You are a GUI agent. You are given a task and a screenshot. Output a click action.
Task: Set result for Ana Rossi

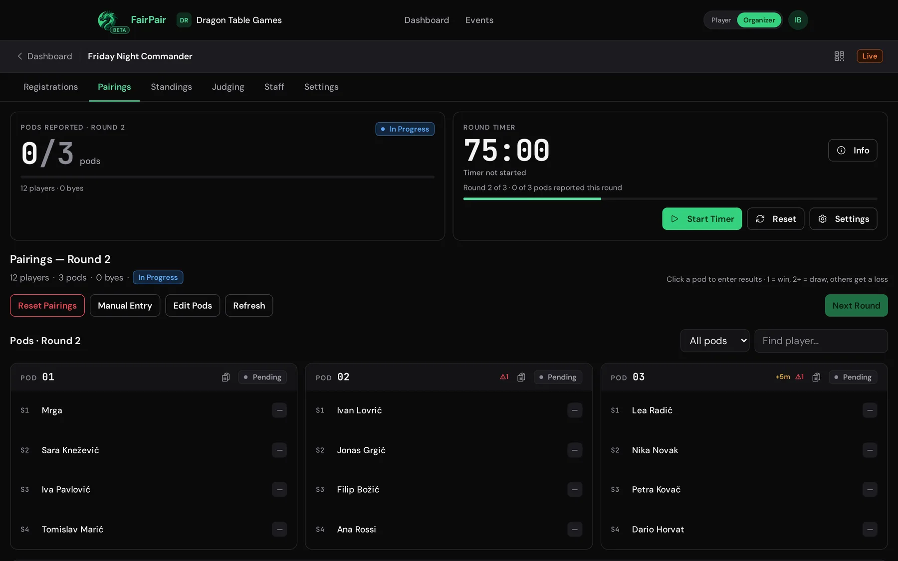[x=575, y=530]
